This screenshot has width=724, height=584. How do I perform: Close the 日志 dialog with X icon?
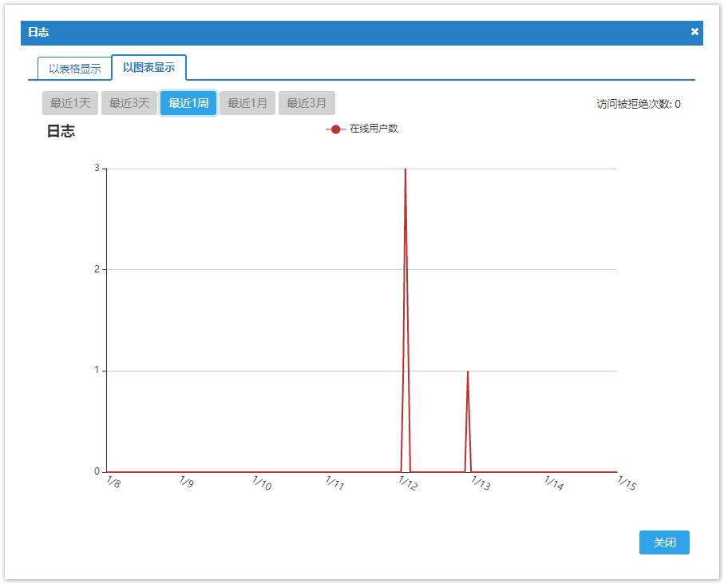coord(694,31)
